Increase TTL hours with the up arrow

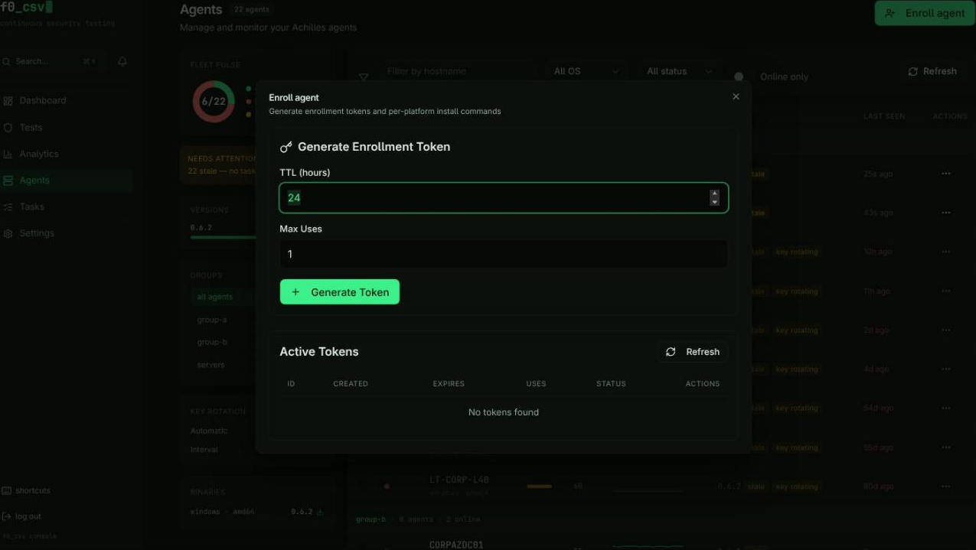tap(714, 194)
